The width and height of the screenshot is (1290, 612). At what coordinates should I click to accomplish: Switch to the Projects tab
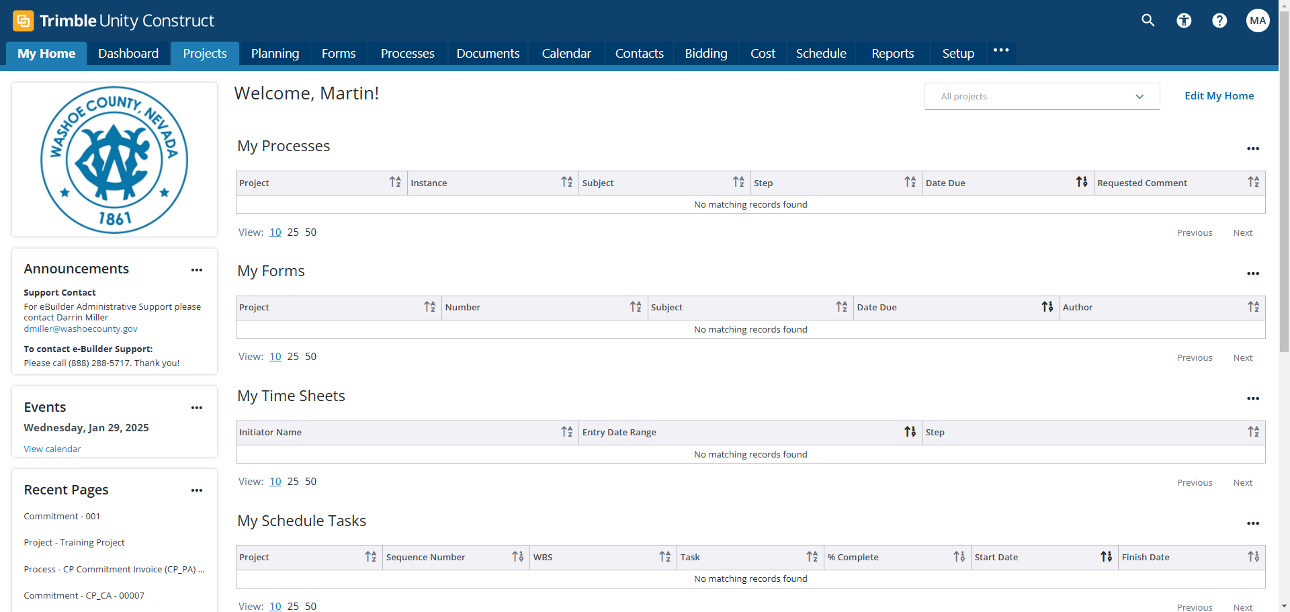click(205, 54)
